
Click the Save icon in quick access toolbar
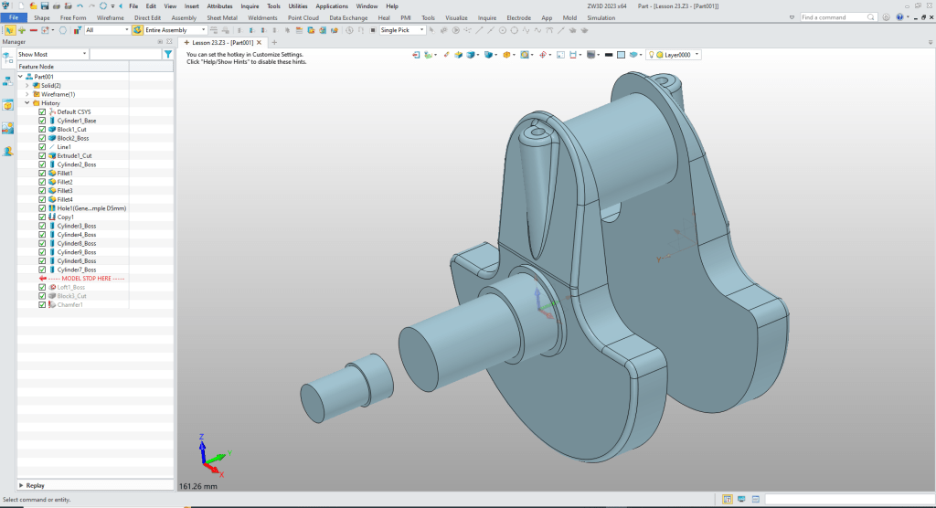[45, 6]
